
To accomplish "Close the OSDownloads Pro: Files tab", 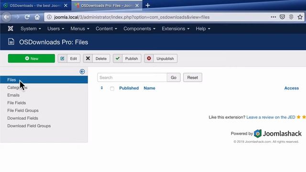I will click(137, 6).
